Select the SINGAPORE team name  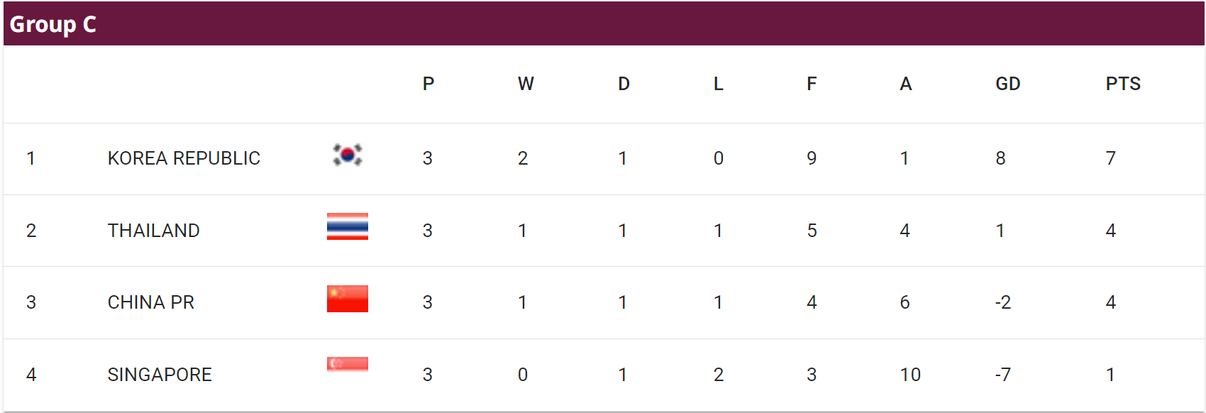(x=160, y=375)
